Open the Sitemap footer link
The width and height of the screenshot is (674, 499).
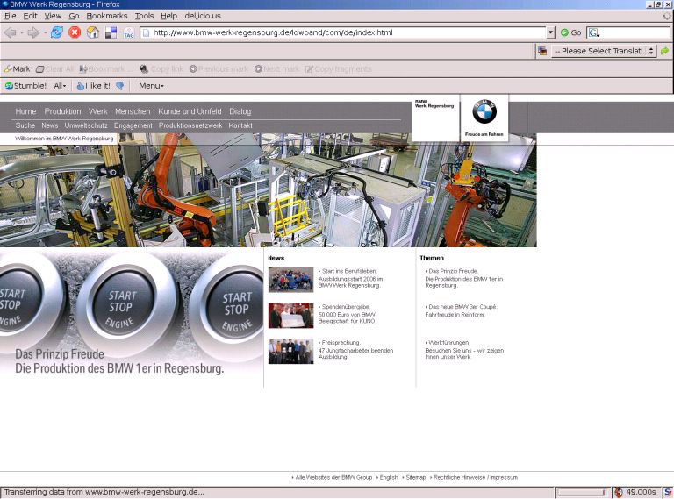coord(416,478)
